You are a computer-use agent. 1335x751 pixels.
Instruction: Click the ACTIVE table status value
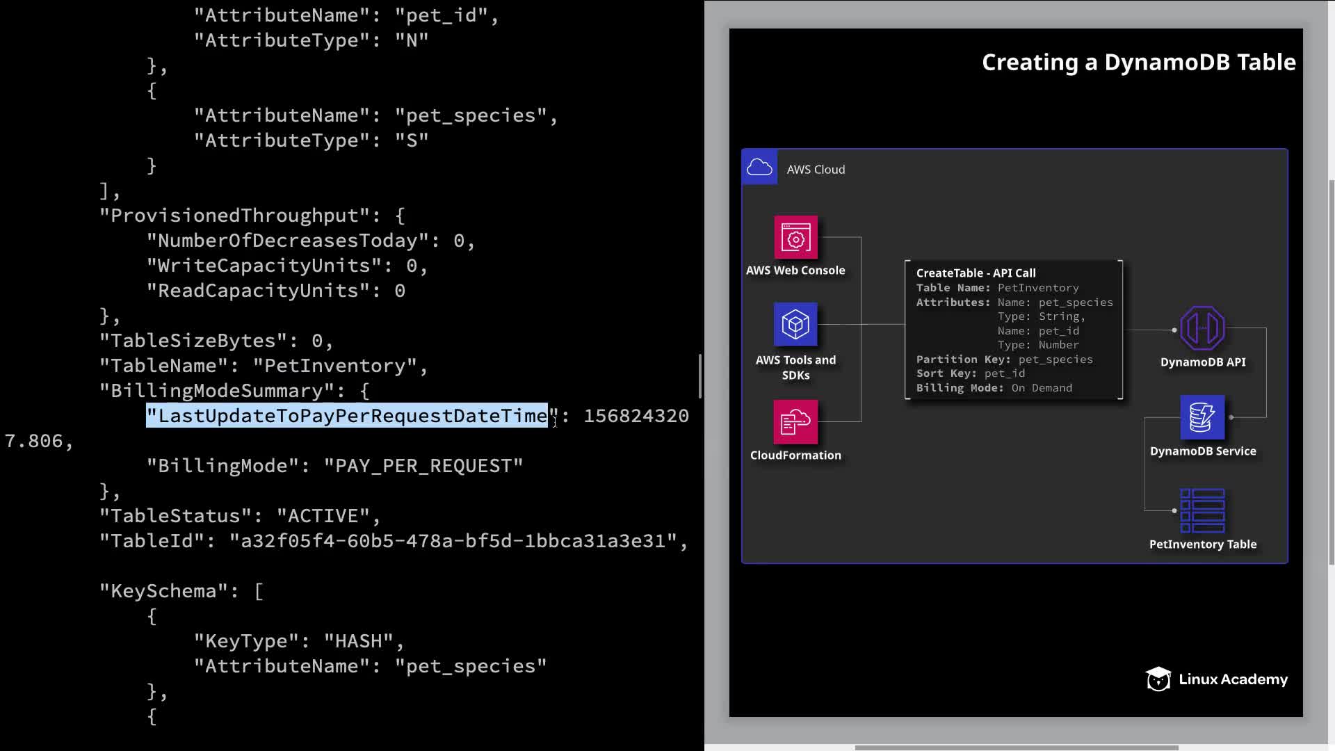pos(323,516)
